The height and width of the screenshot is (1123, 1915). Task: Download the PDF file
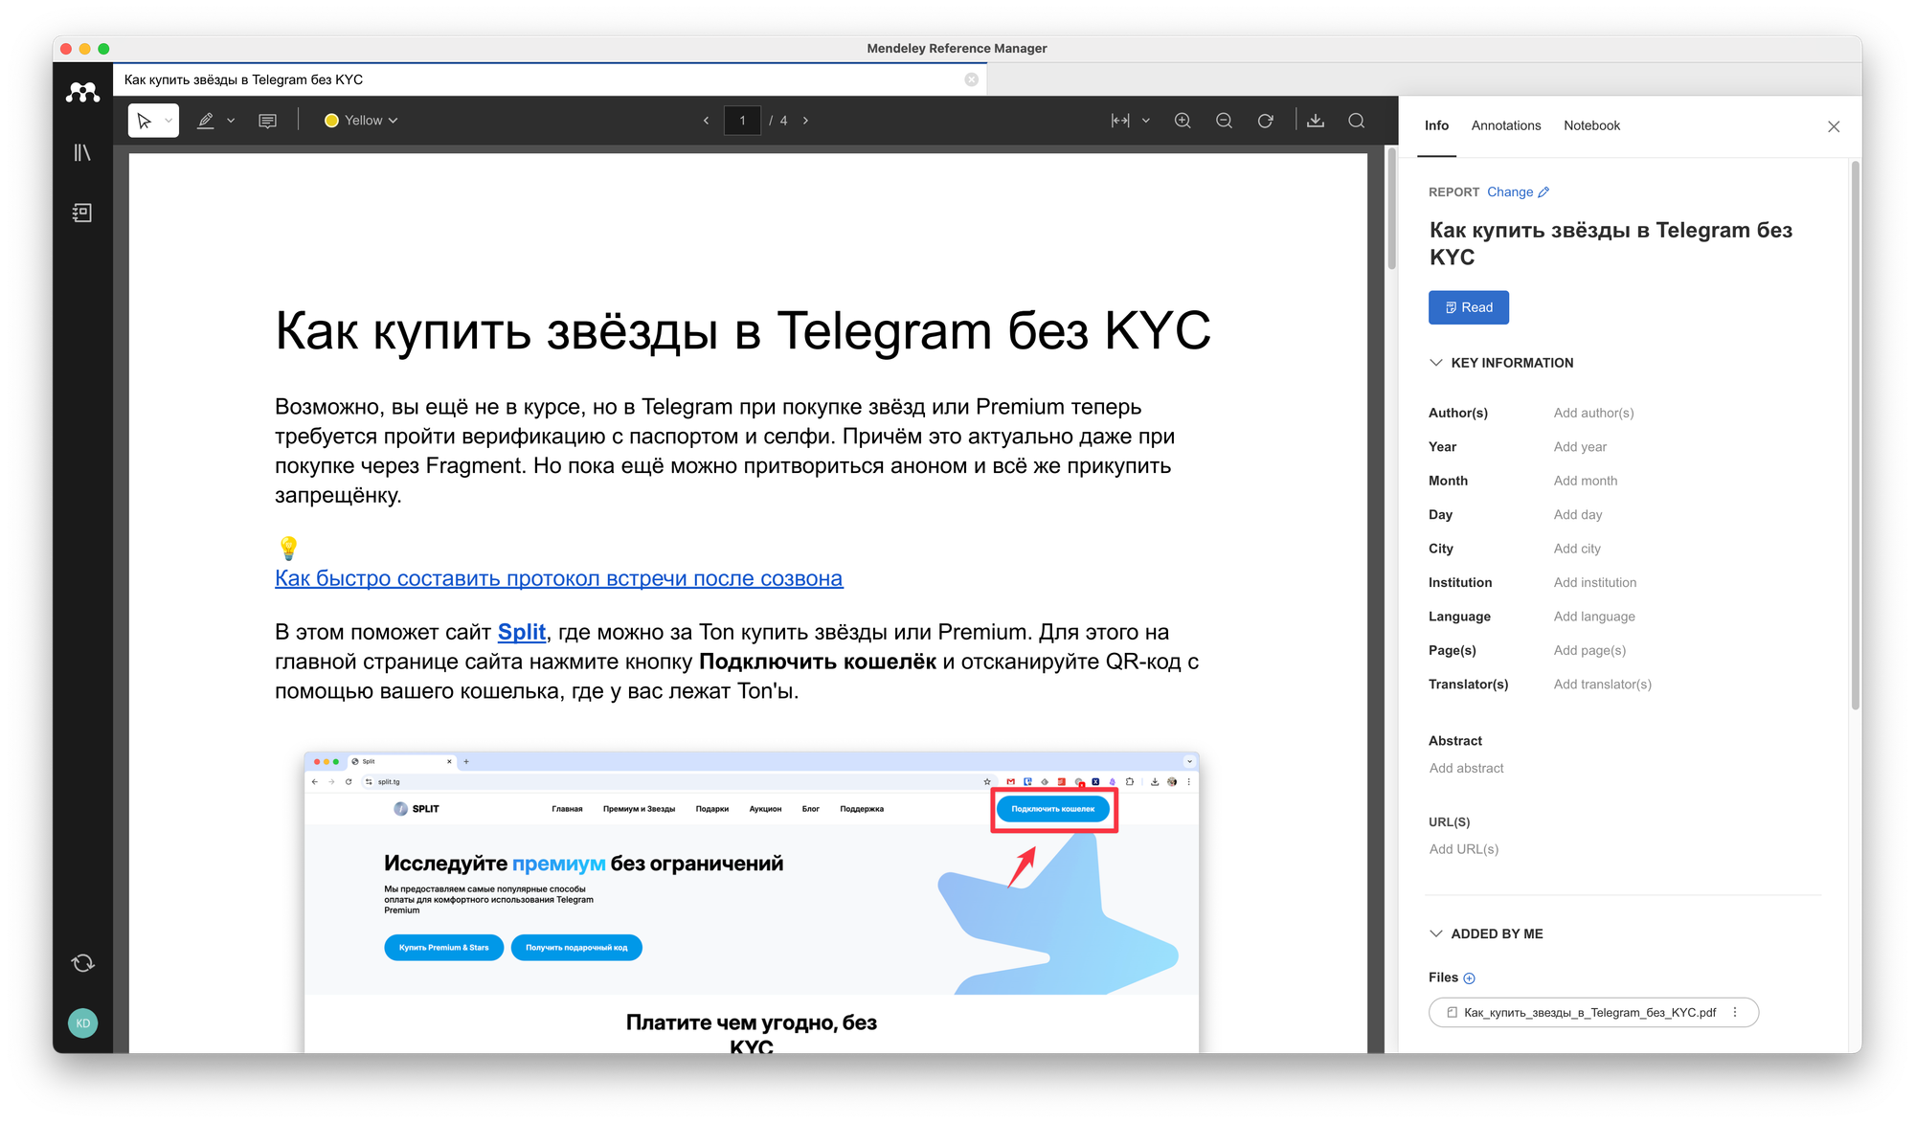(1316, 121)
